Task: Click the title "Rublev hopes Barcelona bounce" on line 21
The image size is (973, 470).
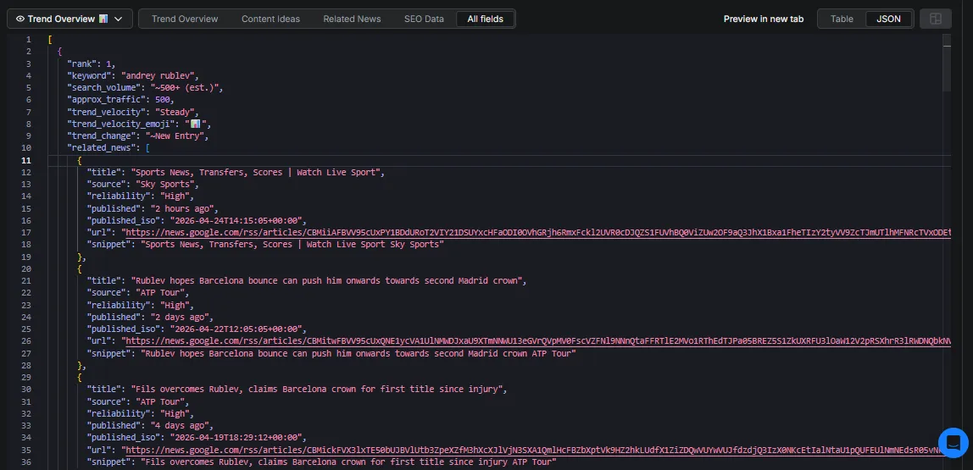Action: [328, 281]
